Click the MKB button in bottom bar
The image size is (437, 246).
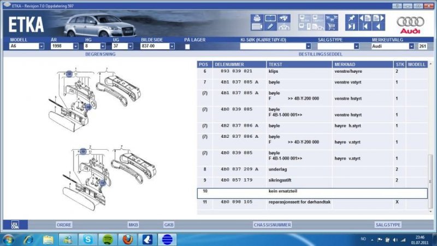(x=133, y=225)
